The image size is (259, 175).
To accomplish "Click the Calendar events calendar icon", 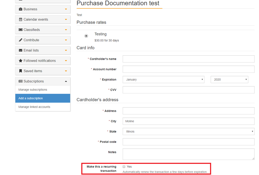I will point(21,19).
